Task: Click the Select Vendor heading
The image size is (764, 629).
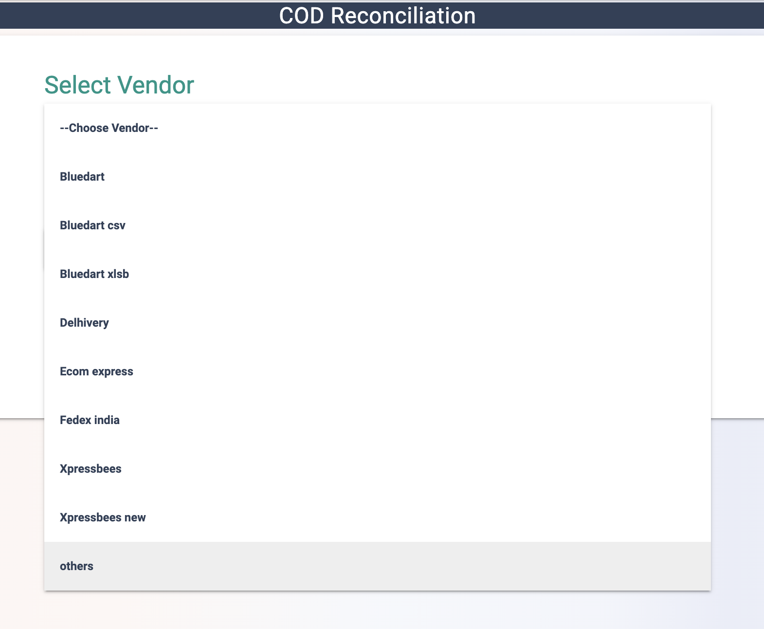Action: 119,85
